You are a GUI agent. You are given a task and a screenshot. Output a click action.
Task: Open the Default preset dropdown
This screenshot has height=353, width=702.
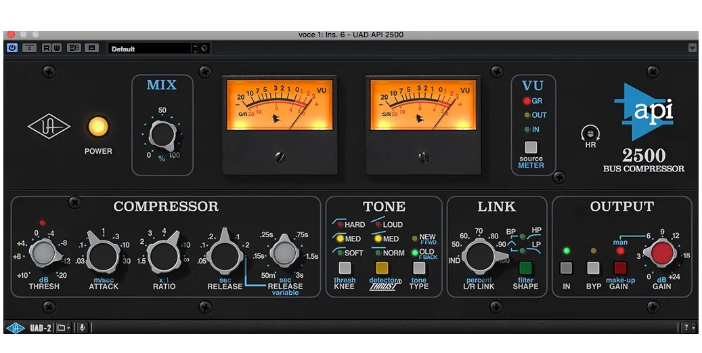point(150,48)
